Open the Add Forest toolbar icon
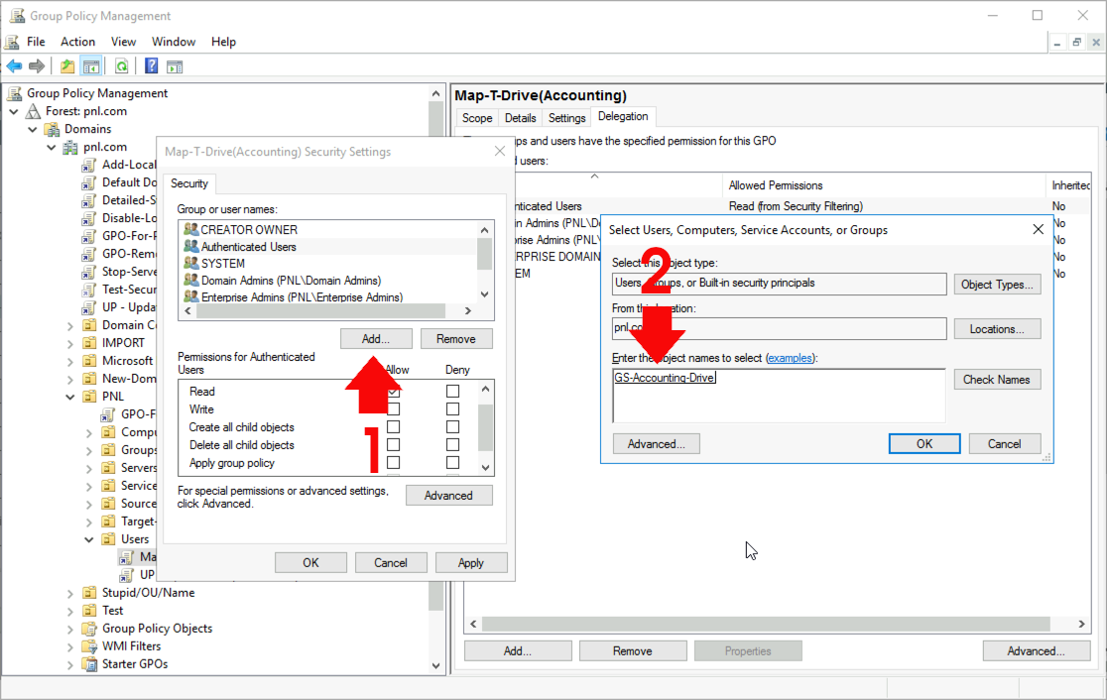The image size is (1107, 700). (x=66, y=65)
